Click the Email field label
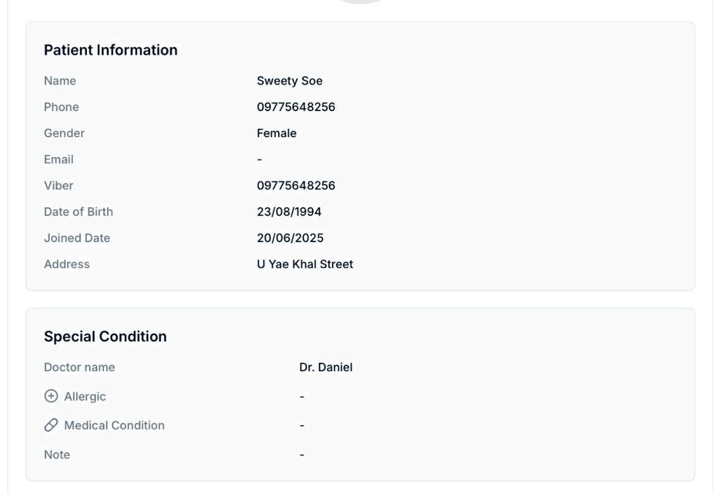The height and width of the screenshot is (494, 716). pos(59,159)
